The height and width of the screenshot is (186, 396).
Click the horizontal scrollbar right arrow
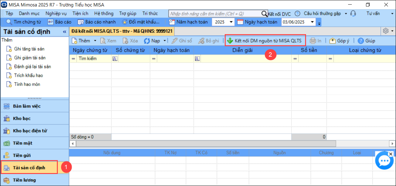coord(393,144)
